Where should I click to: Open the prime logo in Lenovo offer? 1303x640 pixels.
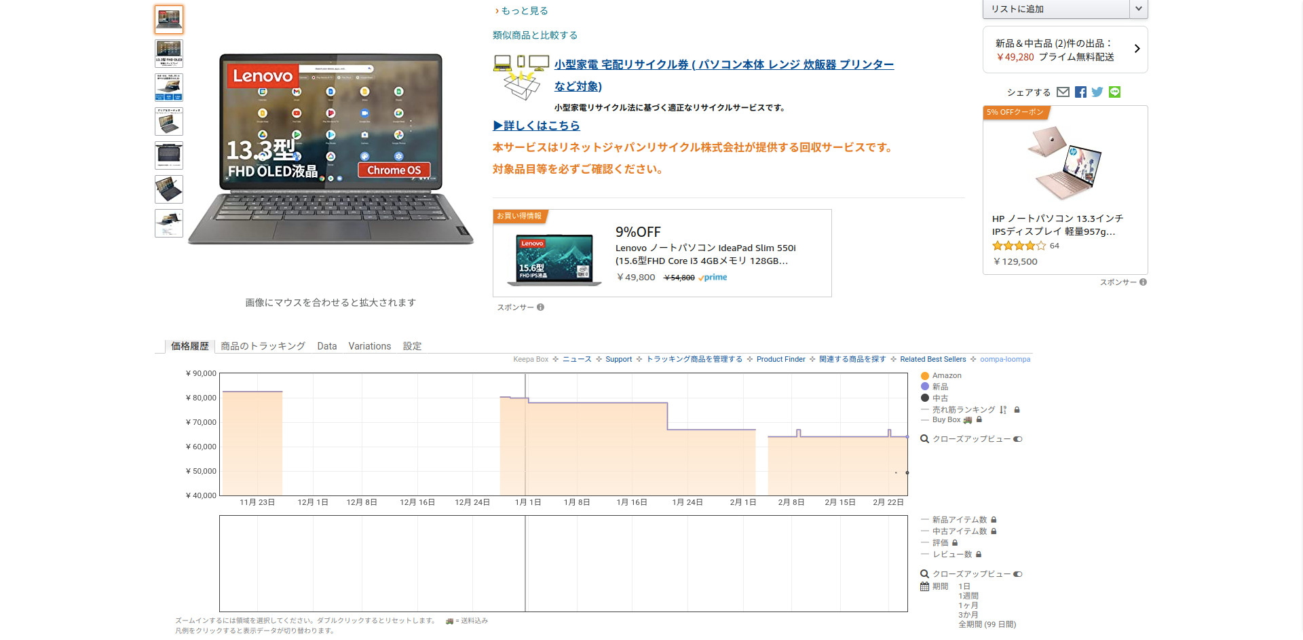pos(713,278)
